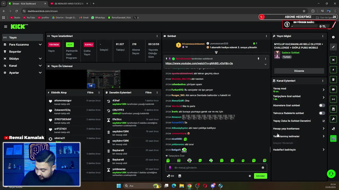The width and height of the screenshot is (339, 190).
Task: Expand the pinned message chevron
Action: tap(265, 64)
